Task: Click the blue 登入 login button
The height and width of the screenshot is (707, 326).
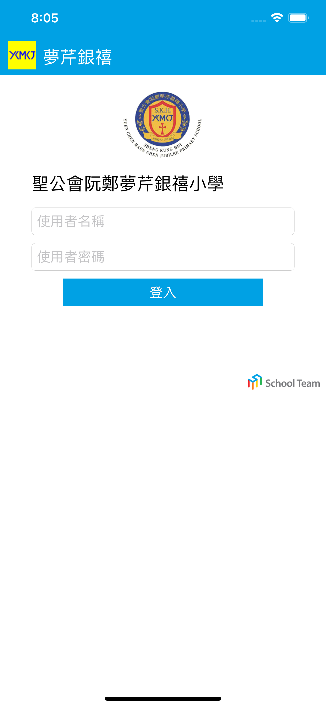Action: pos(163,292)
